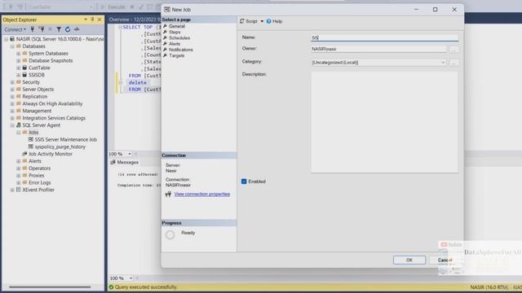The height and width of the screenshot is (293, 522).
Task: Click the Owner text field
Action: click(378, 49)
